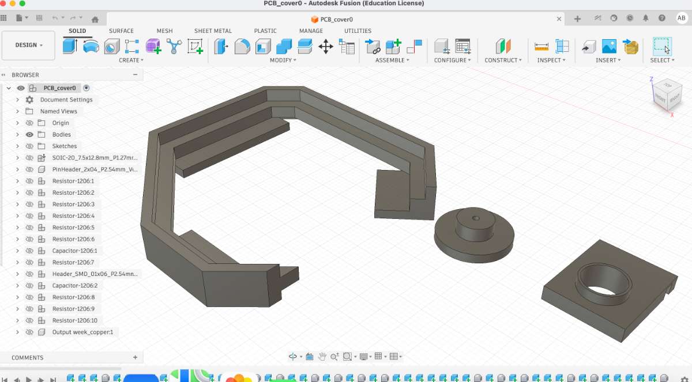The image size is (692, 382).
Task: Select the Move/Copy arrows tool
Action: click(x=326, y=47)
